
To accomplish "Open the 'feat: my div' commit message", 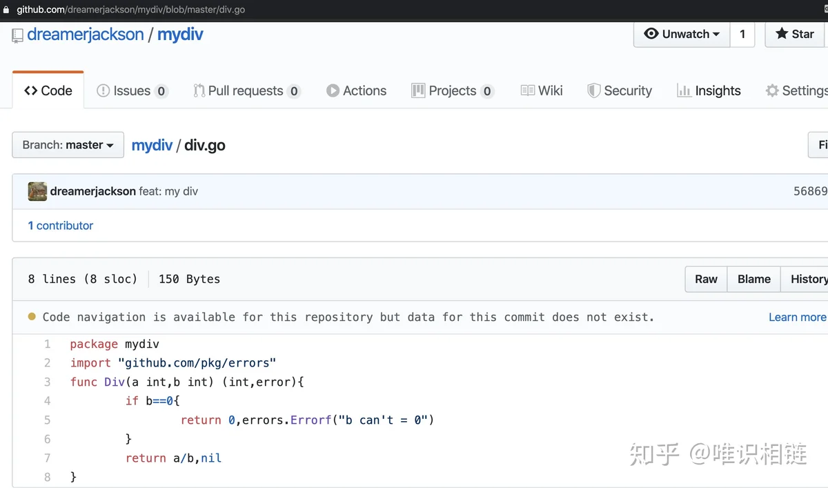I will pos(168,191).
